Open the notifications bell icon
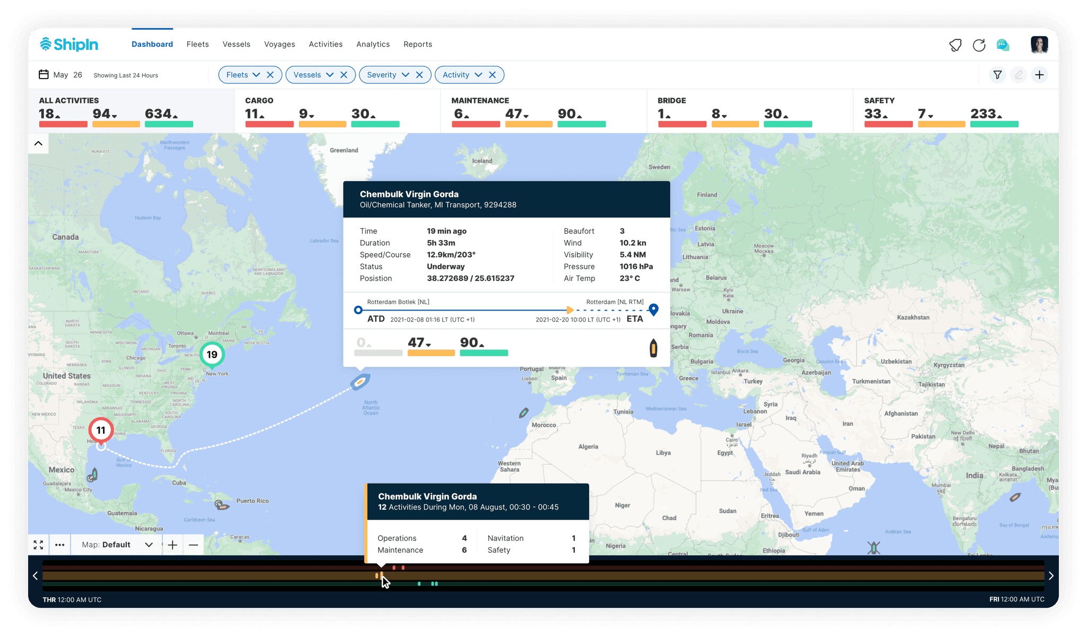The height and width of the screenshot is (636, 1087). 955,45
